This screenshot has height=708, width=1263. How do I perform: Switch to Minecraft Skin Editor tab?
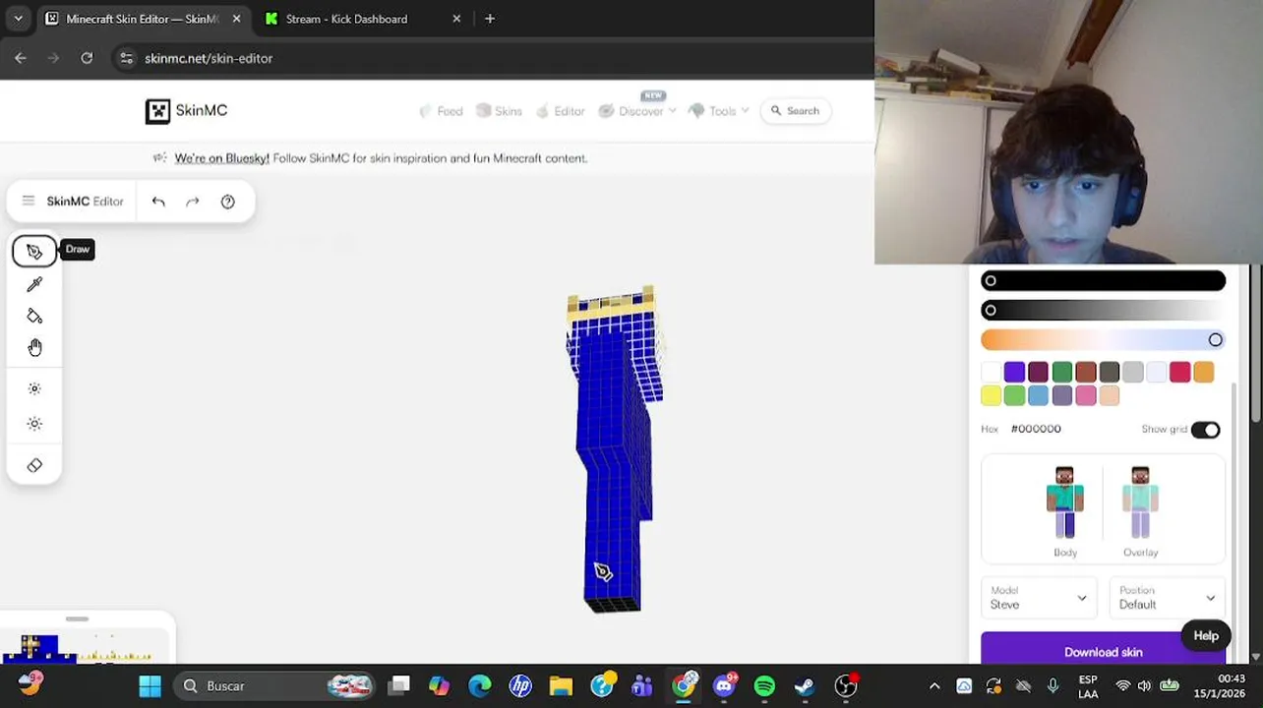pyautogui.click(x=144, y=19)
